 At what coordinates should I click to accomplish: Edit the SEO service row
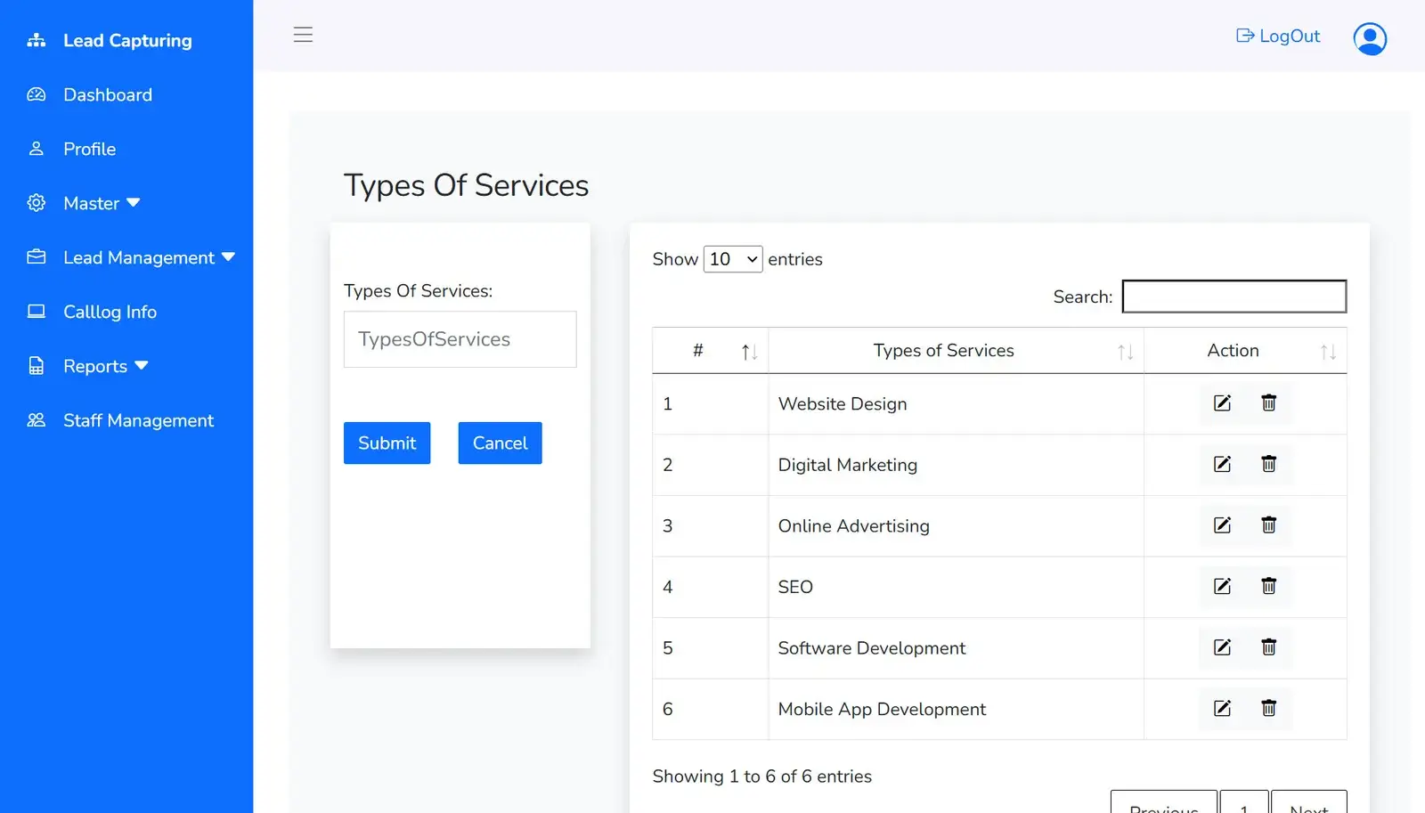[x=1222, y=586]
